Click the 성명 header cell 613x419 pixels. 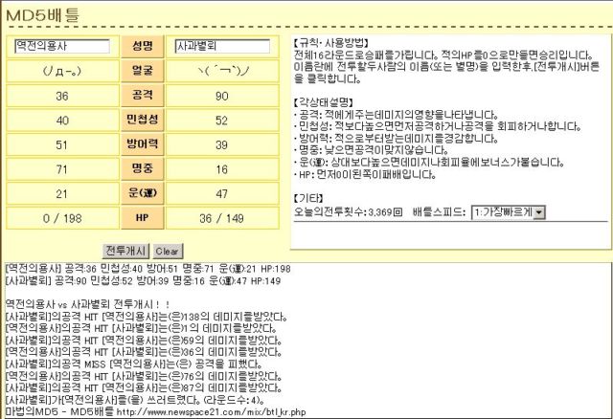tap(143, 47)
